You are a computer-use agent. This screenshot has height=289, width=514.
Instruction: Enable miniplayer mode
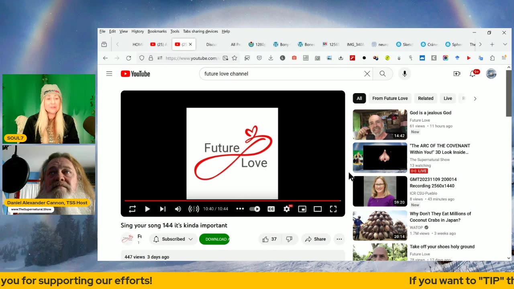[302, 209]
